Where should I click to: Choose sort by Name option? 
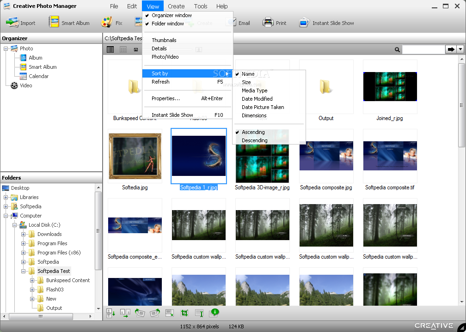pyautogui.click(x=248, y=74)
